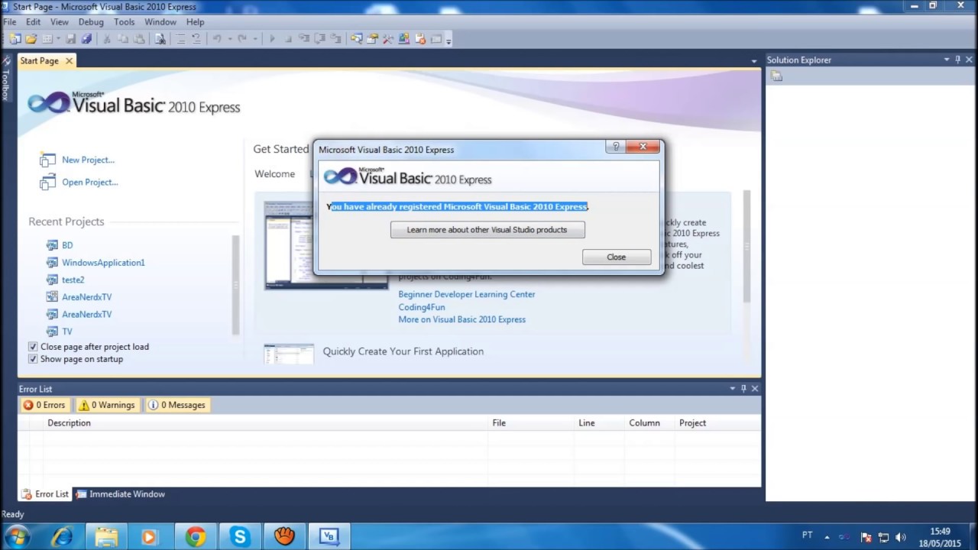Screen dimensions: 978x550
Task: Open recent project teste2
Action: (73, 280)
